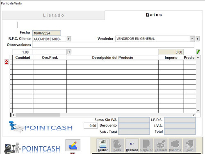
Task: Click the green pencil edit icon
Action: click(198, 52)
